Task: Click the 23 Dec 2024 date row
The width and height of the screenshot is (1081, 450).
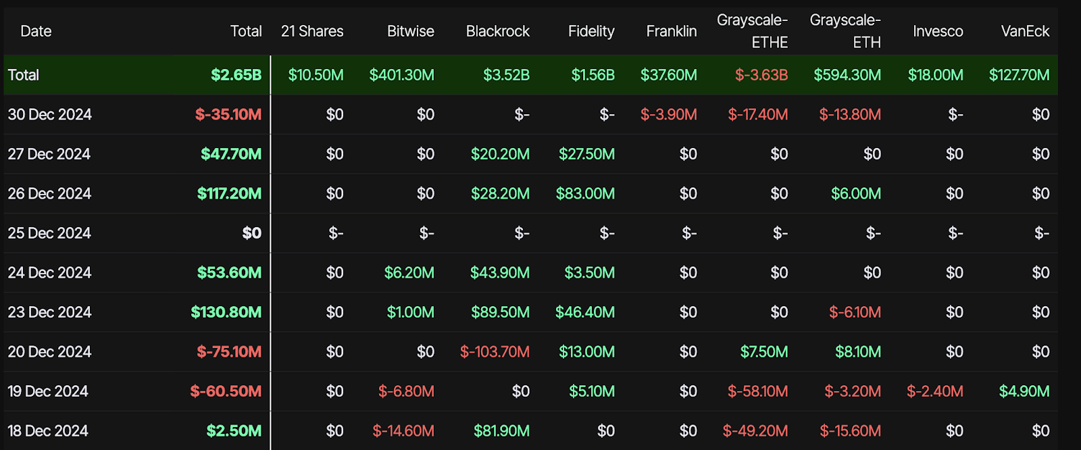Action: coord(530,312)
